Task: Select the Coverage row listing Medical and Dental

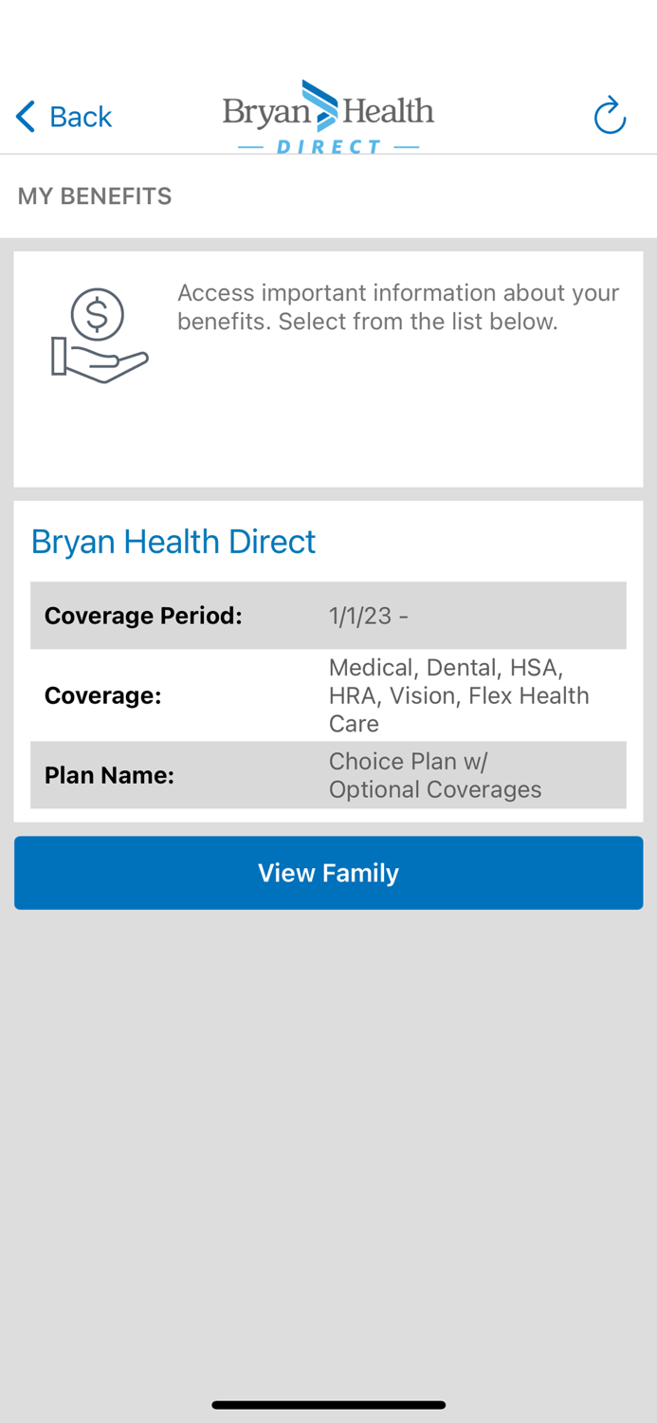Action: pos(328,694)
